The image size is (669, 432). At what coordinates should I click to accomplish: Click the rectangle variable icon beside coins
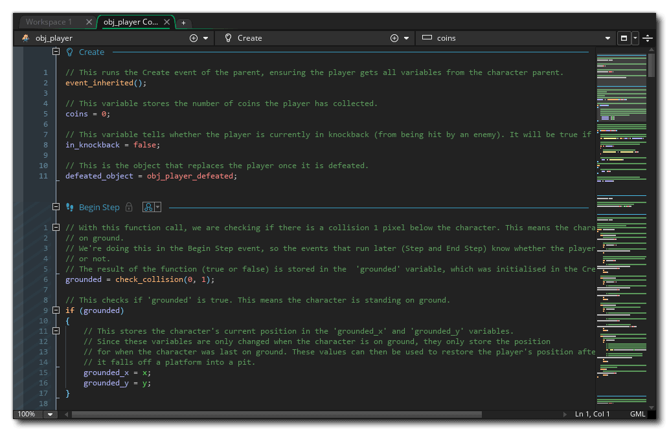coord(427,38)
